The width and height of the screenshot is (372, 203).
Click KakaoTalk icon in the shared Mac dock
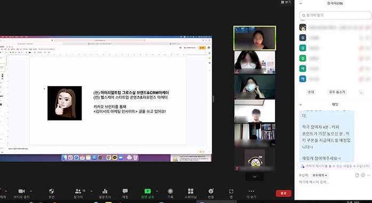tap(115, 157)
